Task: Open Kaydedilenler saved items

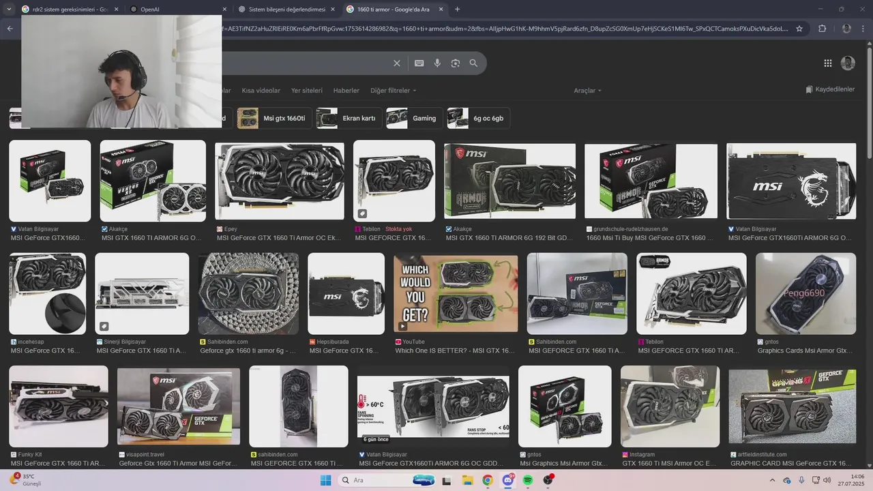Action: click(x=830, y=89)
